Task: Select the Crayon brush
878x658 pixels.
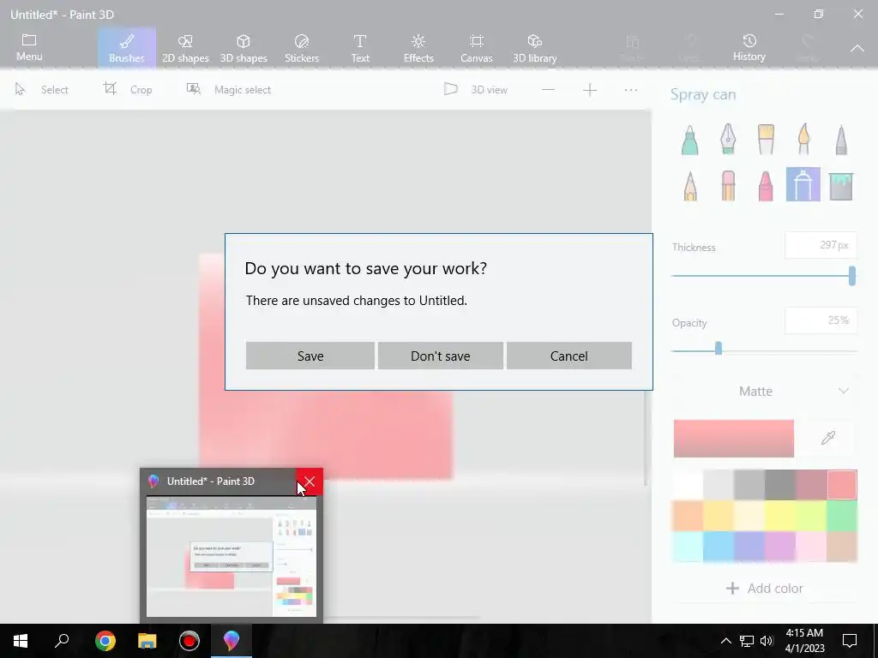Action: point(766,185)
